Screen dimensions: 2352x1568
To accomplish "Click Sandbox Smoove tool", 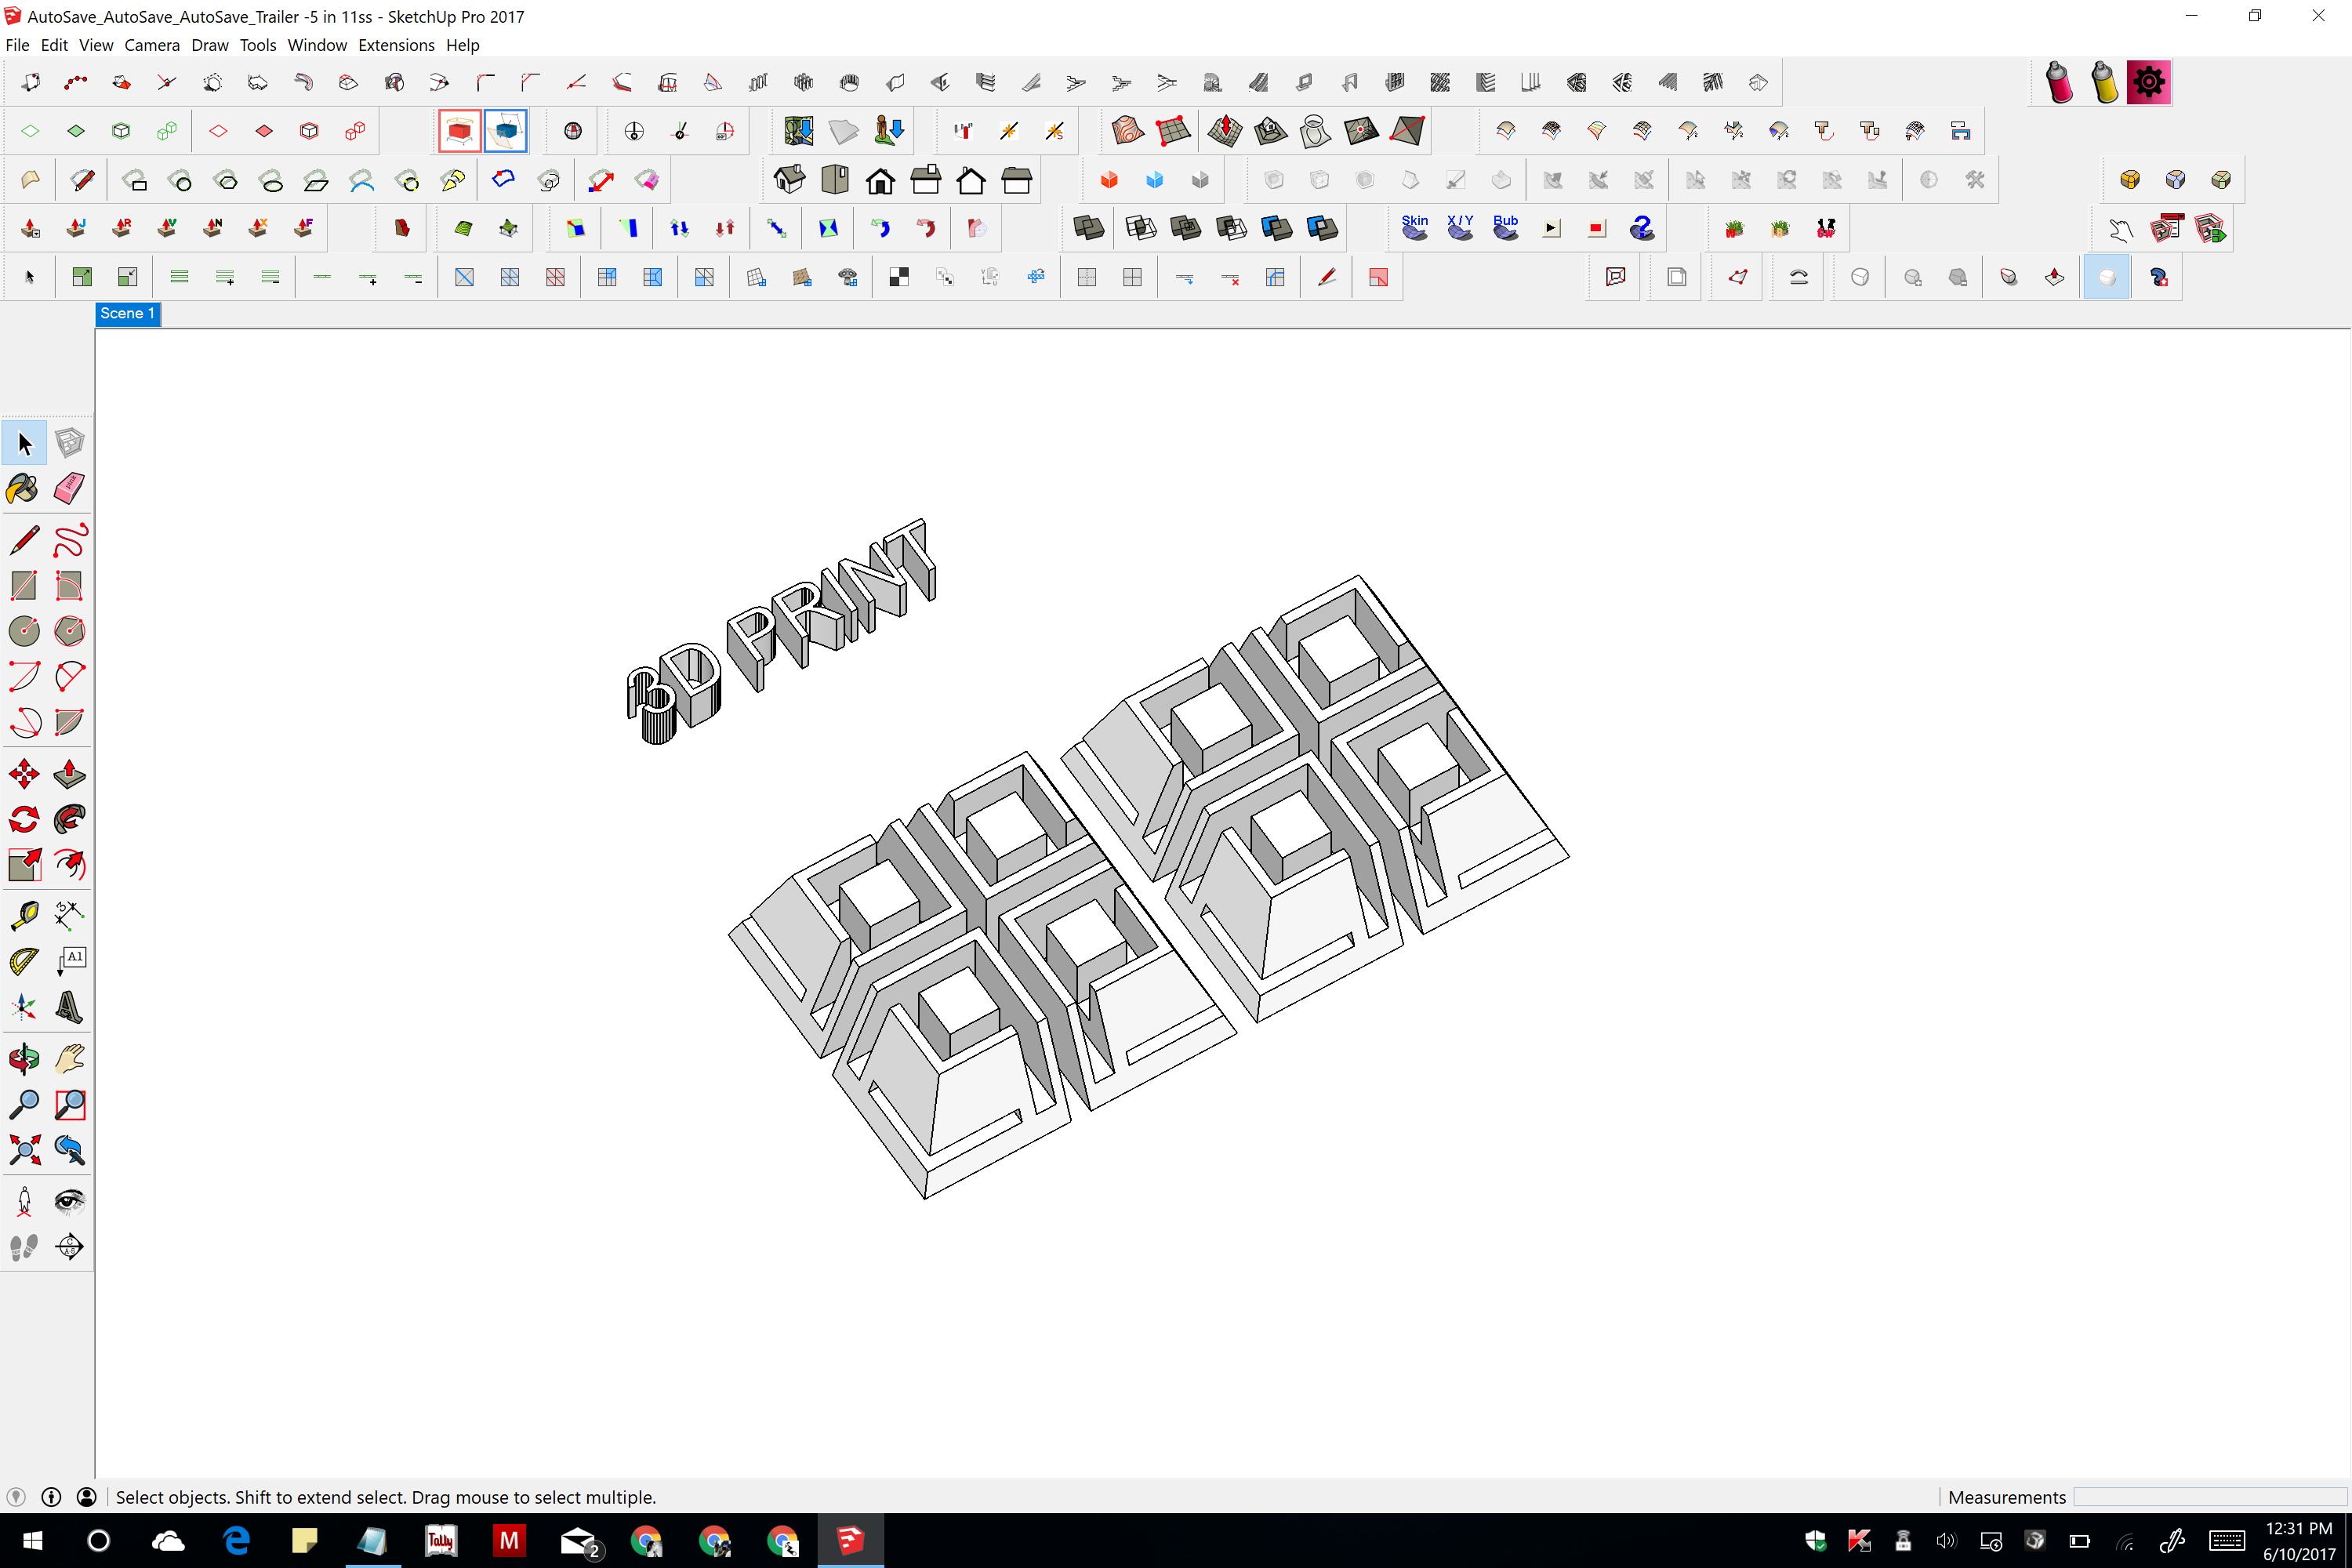I will point(1225,131).
